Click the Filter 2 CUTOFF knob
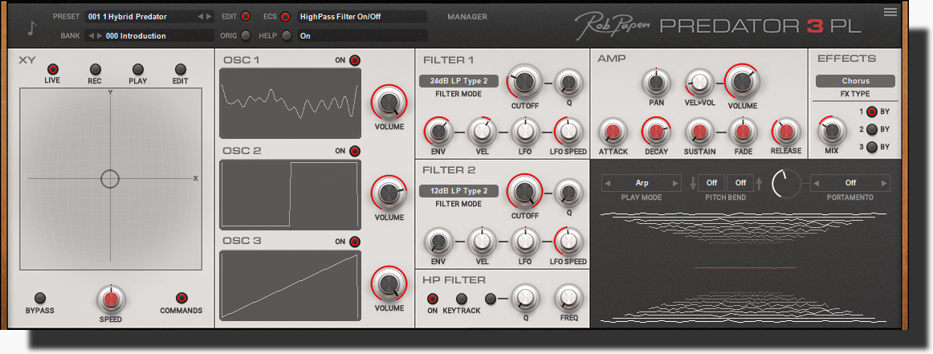Image resolution: width=933 pixels, height=354 pixels. click(x=525, y=192)
